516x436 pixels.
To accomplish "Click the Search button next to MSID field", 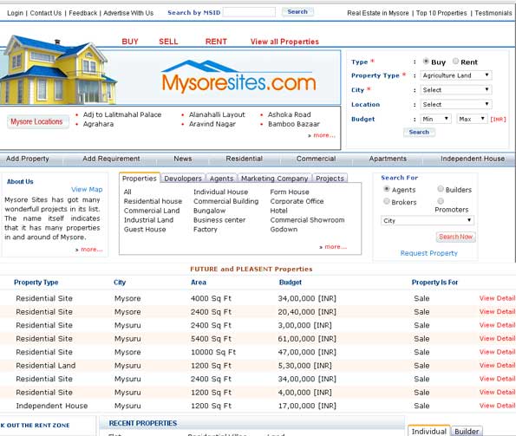I will (x=297, y=12).
